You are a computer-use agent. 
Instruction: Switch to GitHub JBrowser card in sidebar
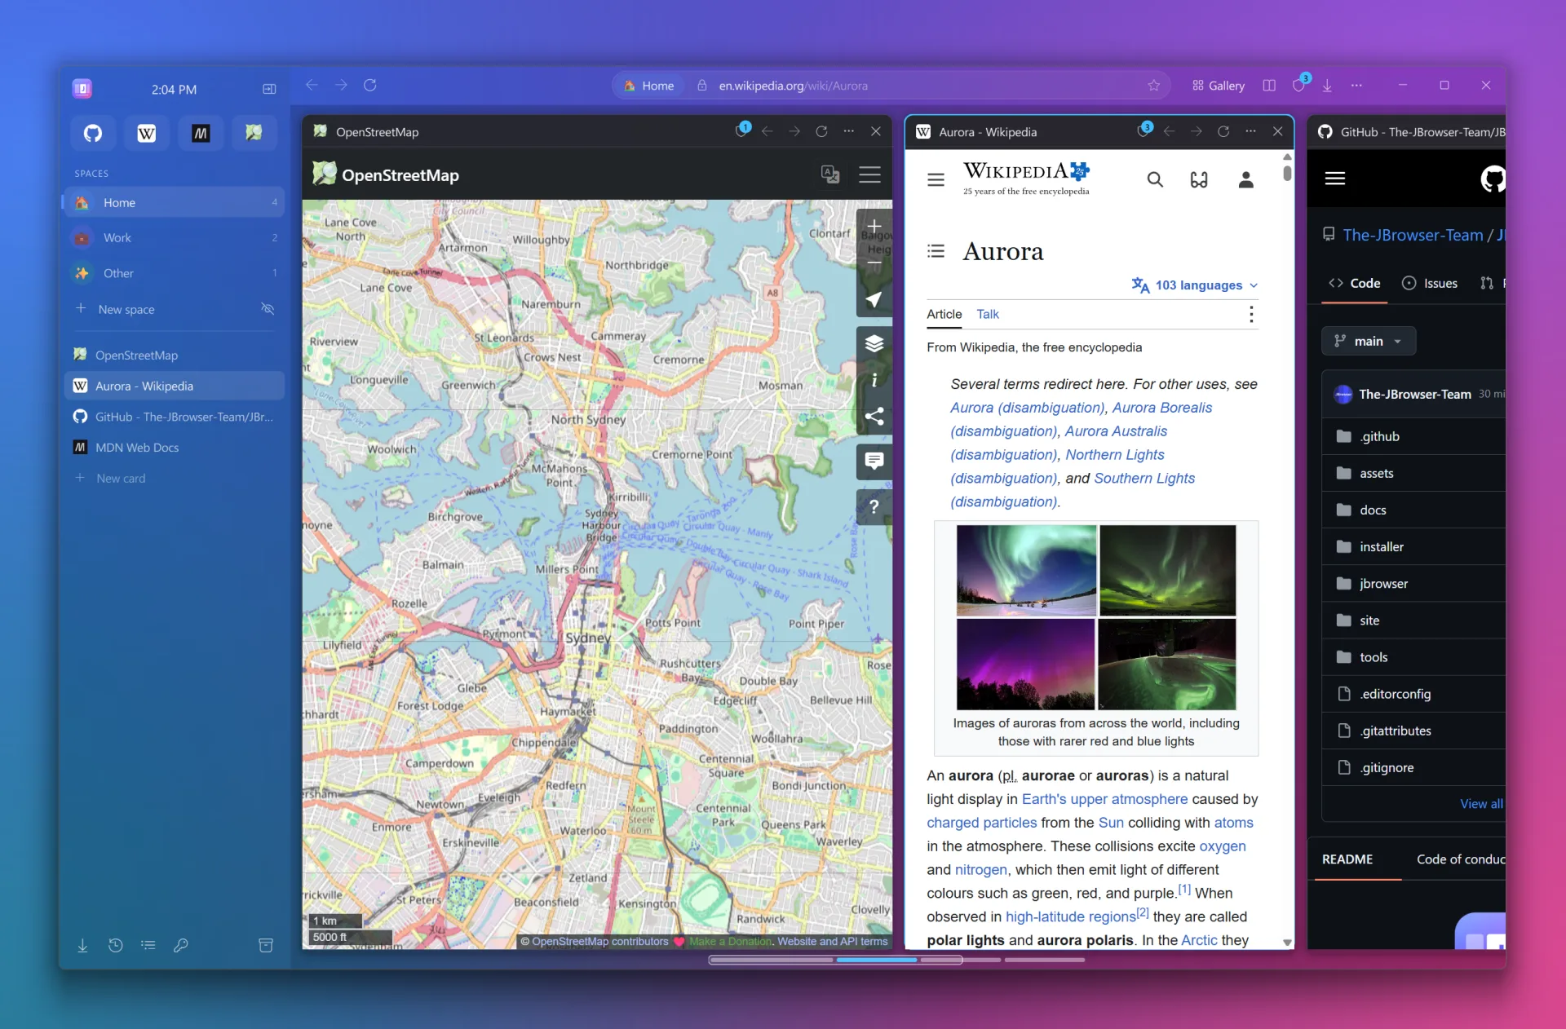coord(174,417)
